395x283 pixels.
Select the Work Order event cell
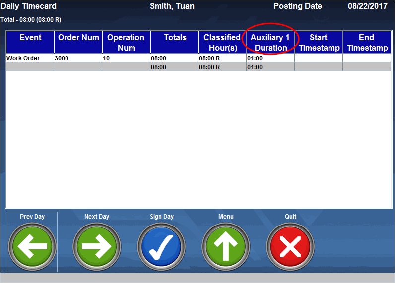[30, 58]
